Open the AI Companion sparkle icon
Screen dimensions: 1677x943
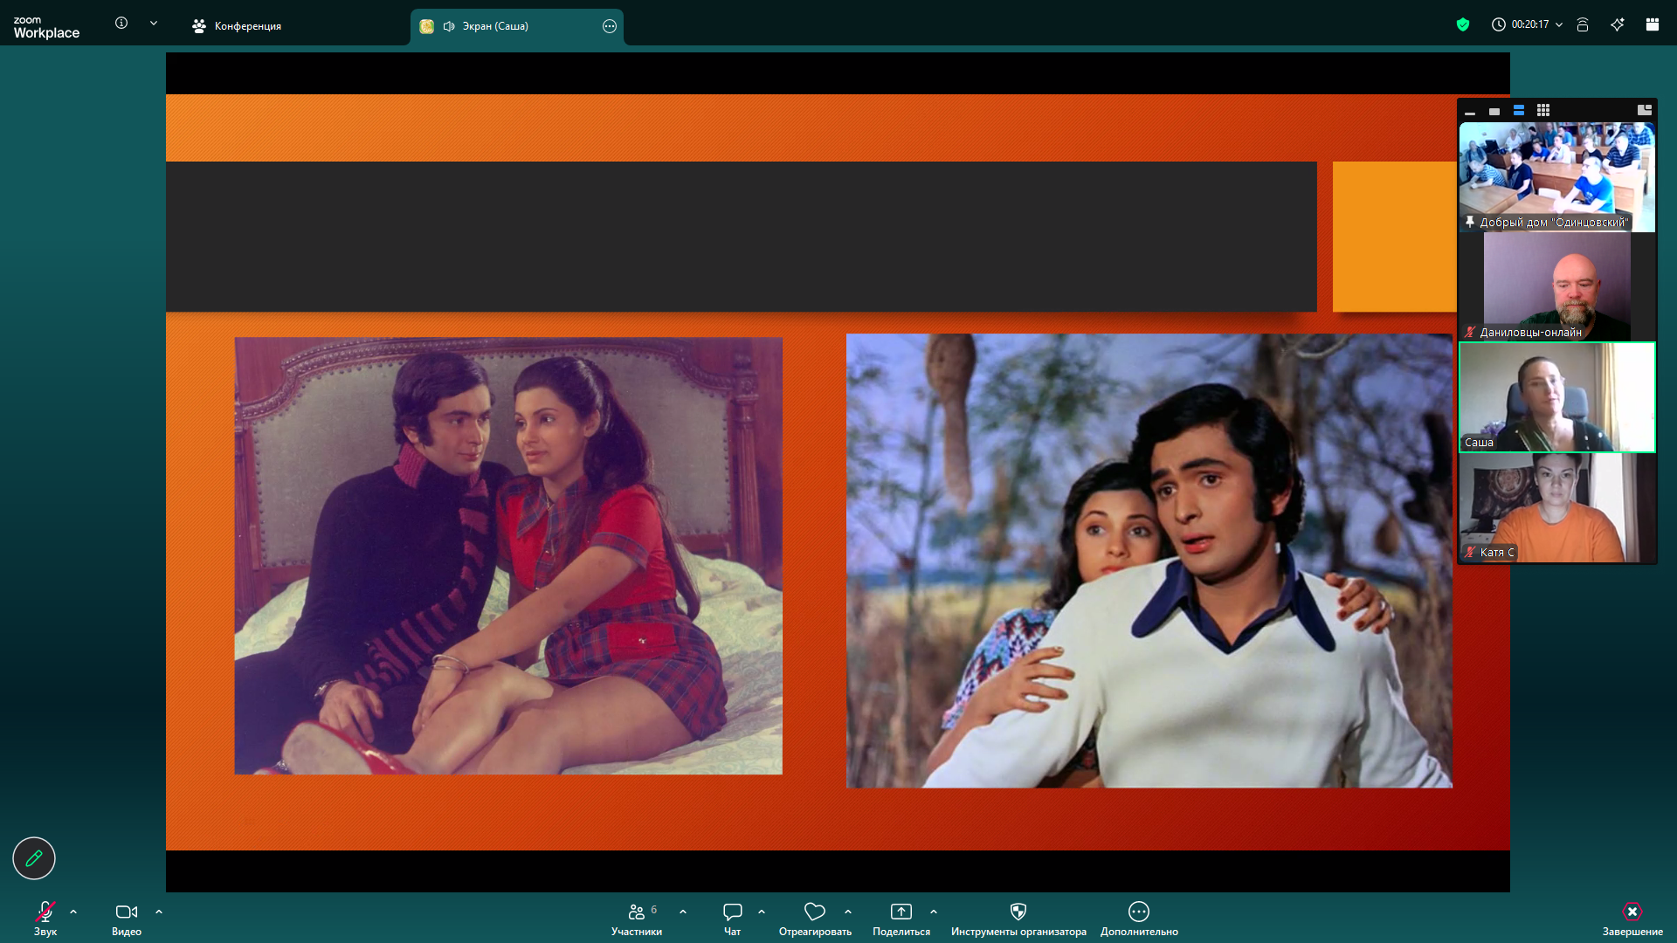(x=1618, y=24)
